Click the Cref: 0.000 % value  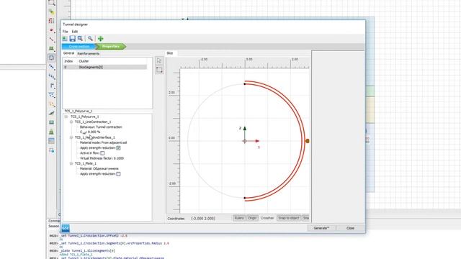90,132
